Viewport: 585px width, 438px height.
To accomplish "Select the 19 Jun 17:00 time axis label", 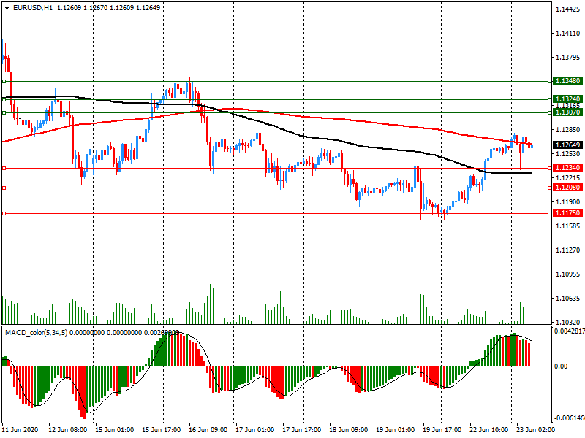I will (442, 429).
